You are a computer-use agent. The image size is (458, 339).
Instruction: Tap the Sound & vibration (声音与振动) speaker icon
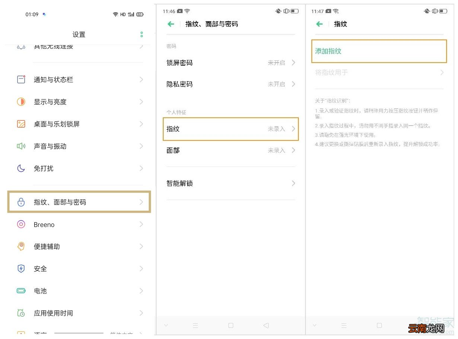tap(21, 146)
